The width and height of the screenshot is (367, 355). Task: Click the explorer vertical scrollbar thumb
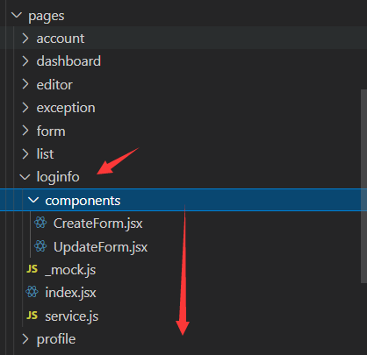[363, 186]
